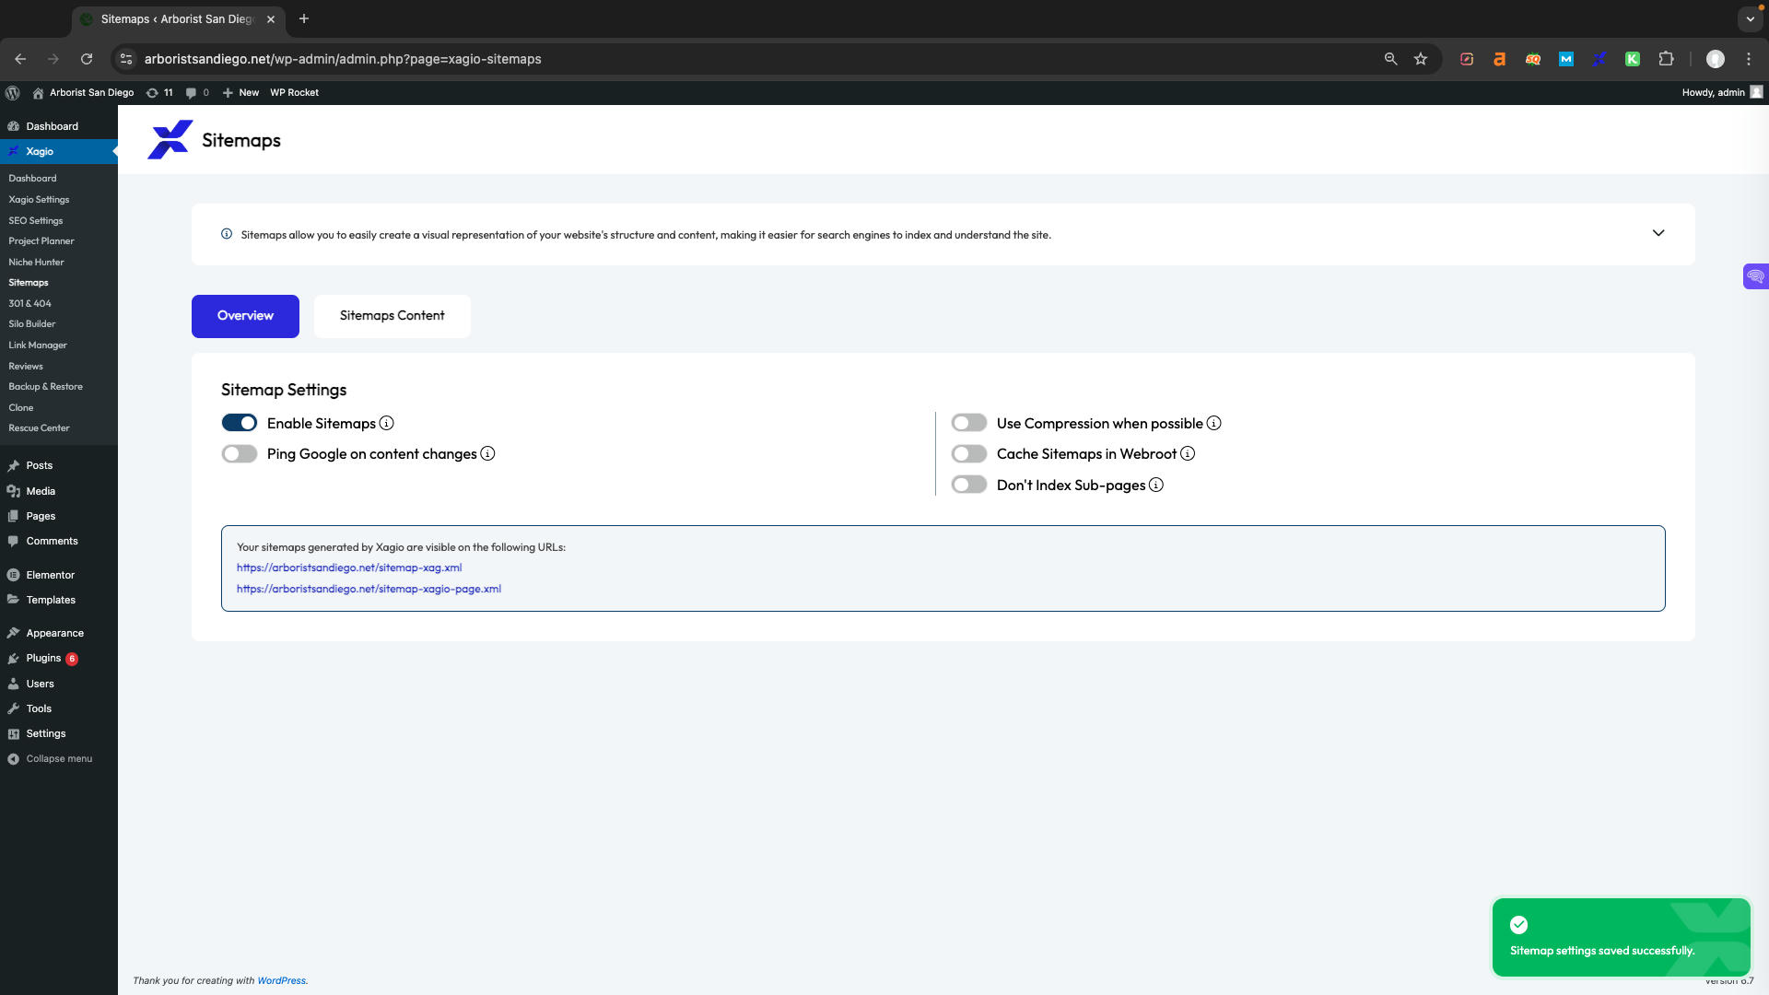This screenshot has width=1769, height=995.
Task: Reload the page with the refresh icon
Action: click(87, 59)
